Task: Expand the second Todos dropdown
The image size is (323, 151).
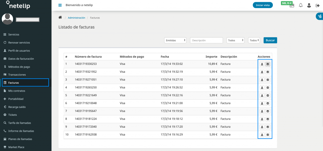Action: (254, 40)
